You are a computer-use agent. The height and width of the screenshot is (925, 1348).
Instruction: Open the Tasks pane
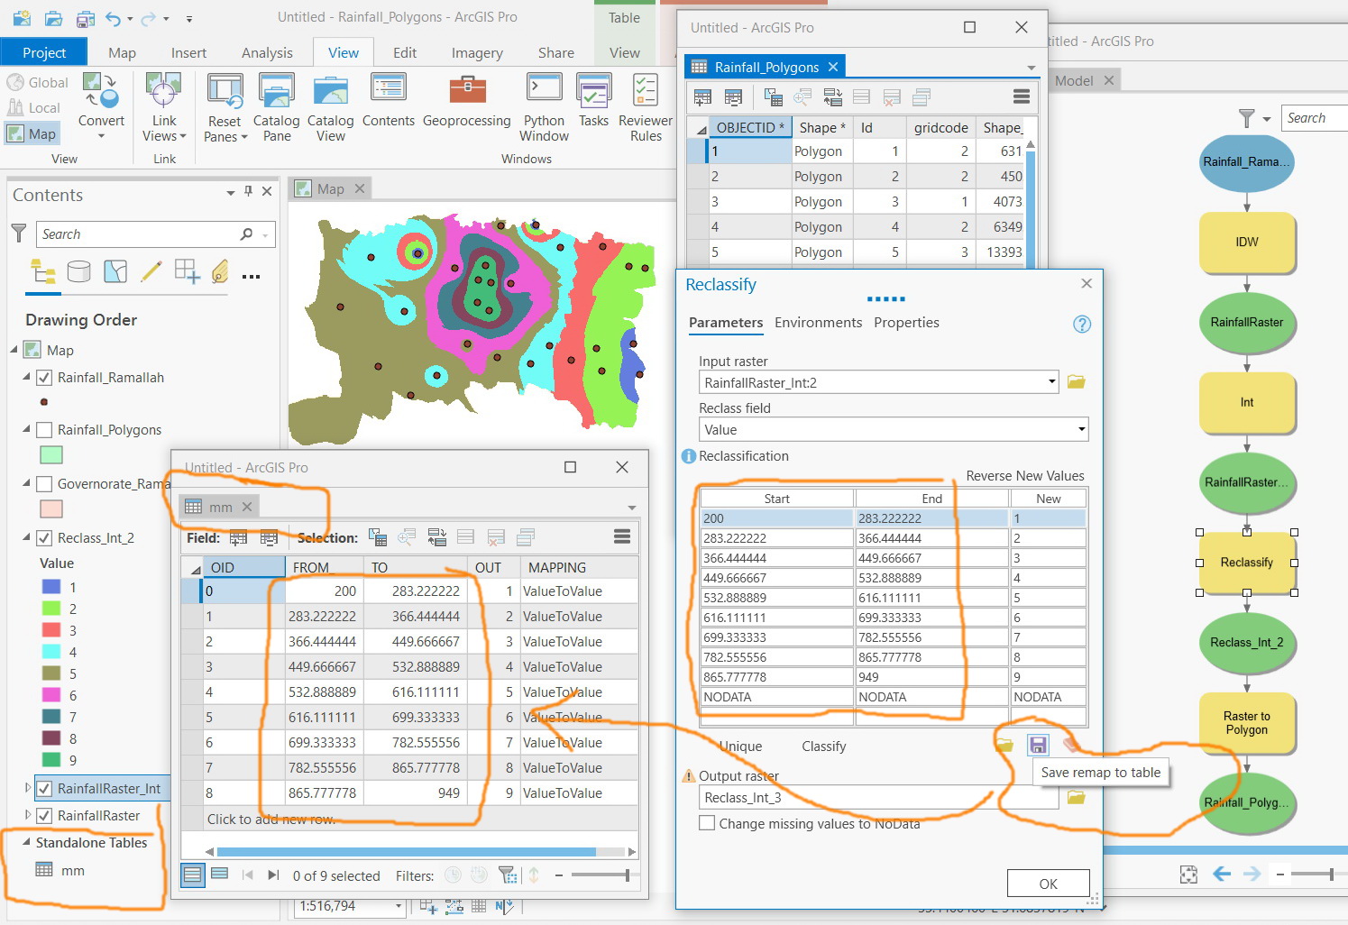[x=593, y=100]
